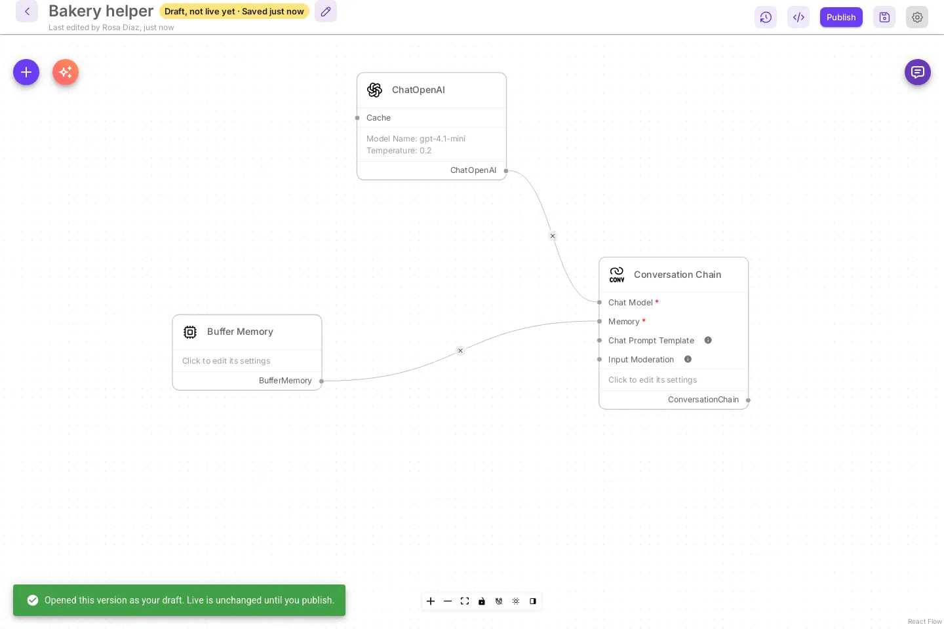Toggle canvas background dots
Screen dimensions: 944x629
[x=516, y=601]
